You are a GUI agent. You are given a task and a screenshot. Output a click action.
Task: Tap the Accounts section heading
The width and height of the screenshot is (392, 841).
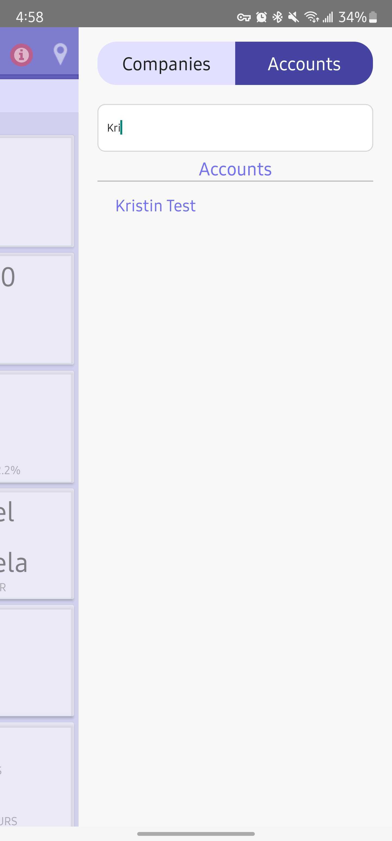[x=235, y=169]
